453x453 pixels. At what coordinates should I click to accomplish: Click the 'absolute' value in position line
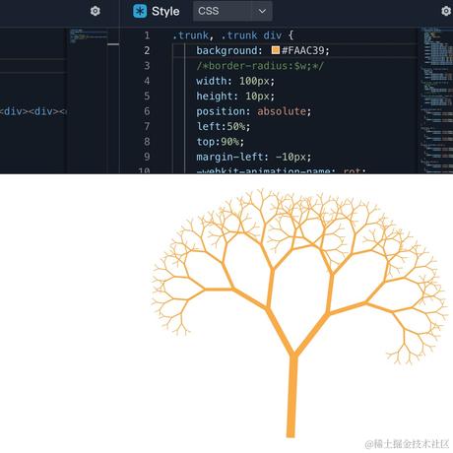(x=282, y=111)
